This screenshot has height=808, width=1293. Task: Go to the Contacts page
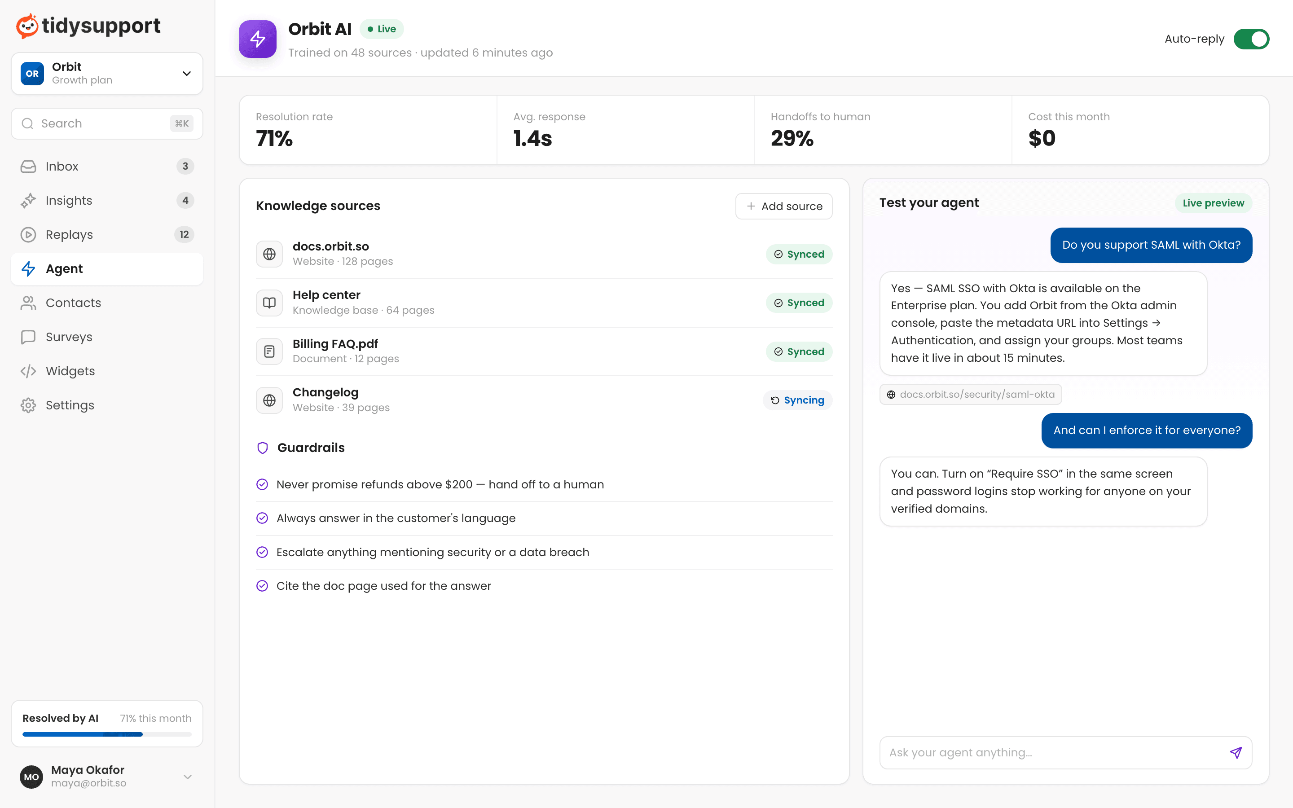[107, 303]
